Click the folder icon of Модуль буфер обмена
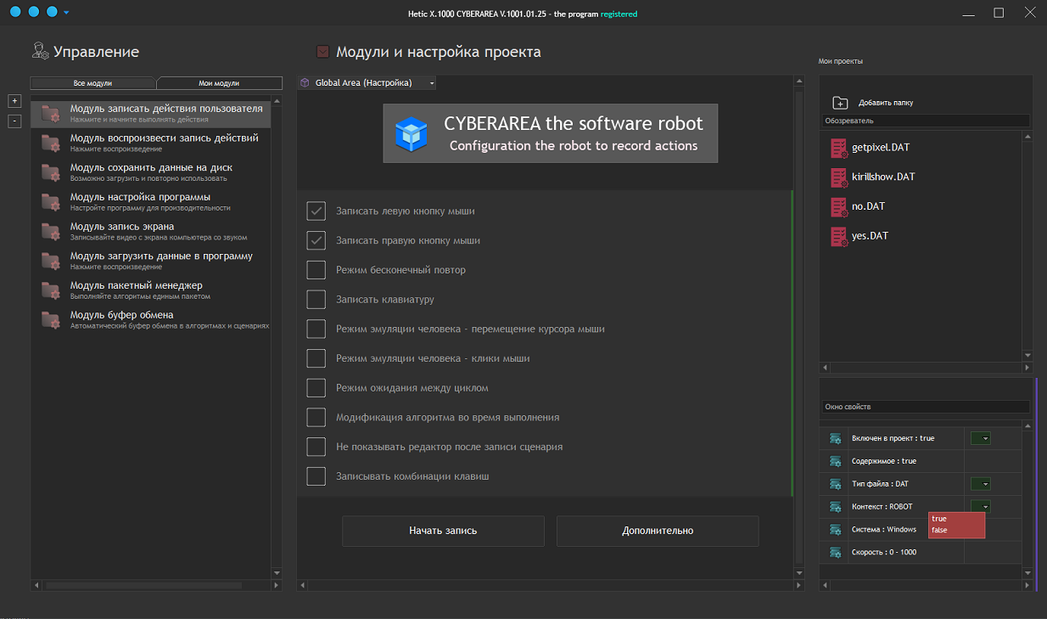 [51, 319]
